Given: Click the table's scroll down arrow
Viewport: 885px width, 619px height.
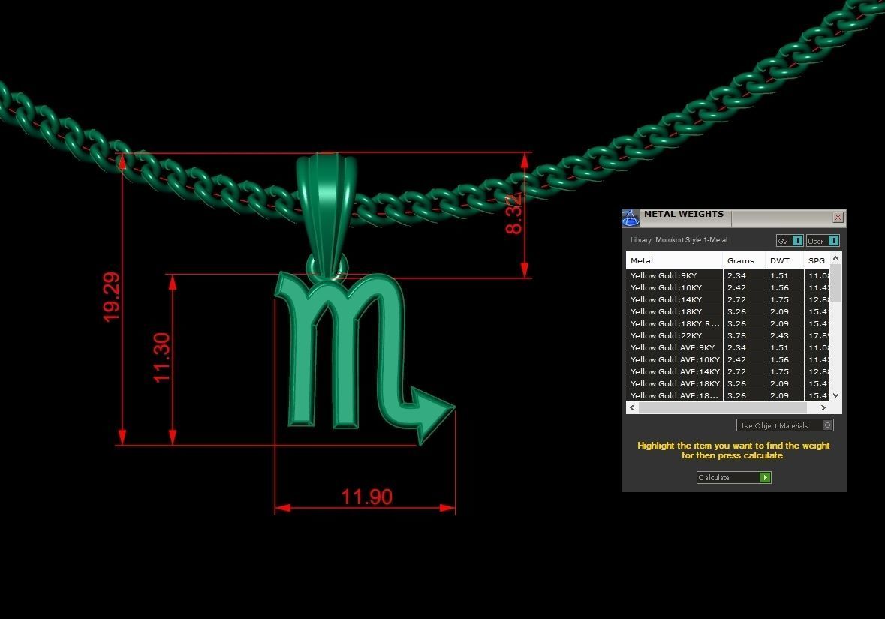Looking at the screenshot, I should coord(836,395).
